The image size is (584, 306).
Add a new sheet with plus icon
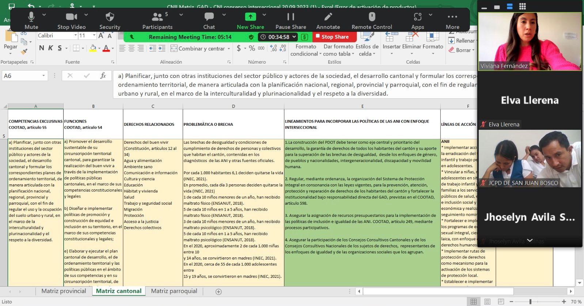tap(219, 292)
